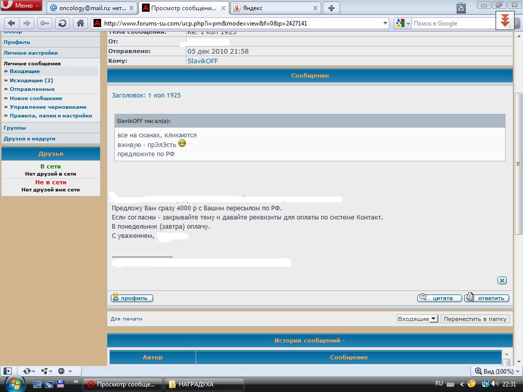Click the цитата button
The image size is (523, 392).
point(440,298)
